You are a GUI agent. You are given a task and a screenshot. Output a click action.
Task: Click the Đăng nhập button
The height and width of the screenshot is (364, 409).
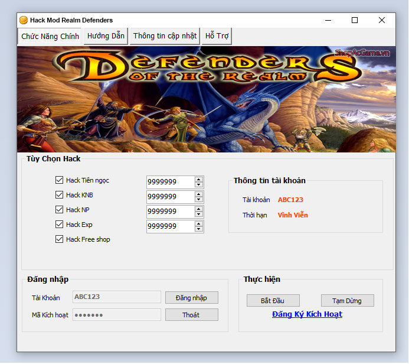pyautogui.click(x=192, y=298)
